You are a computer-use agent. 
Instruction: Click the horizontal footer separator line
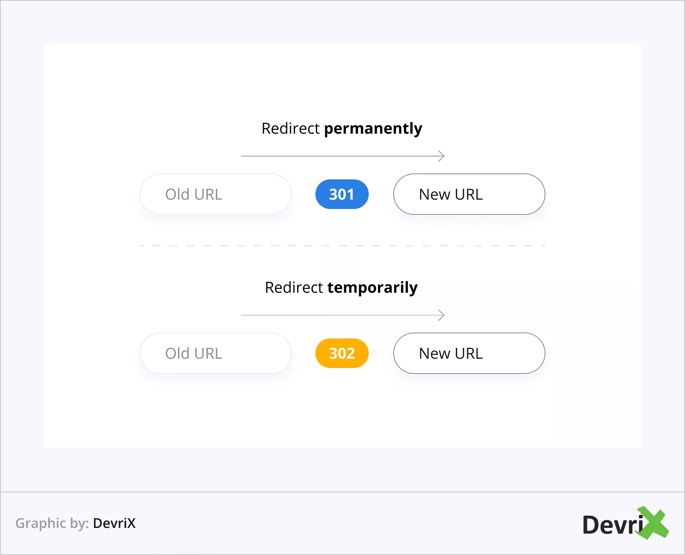(342, 492)
